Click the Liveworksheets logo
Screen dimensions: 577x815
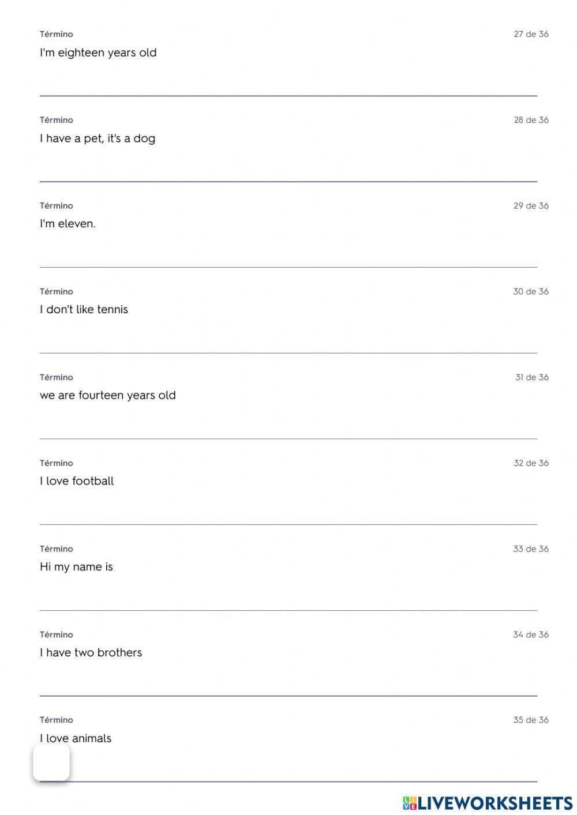coord(488,803)
